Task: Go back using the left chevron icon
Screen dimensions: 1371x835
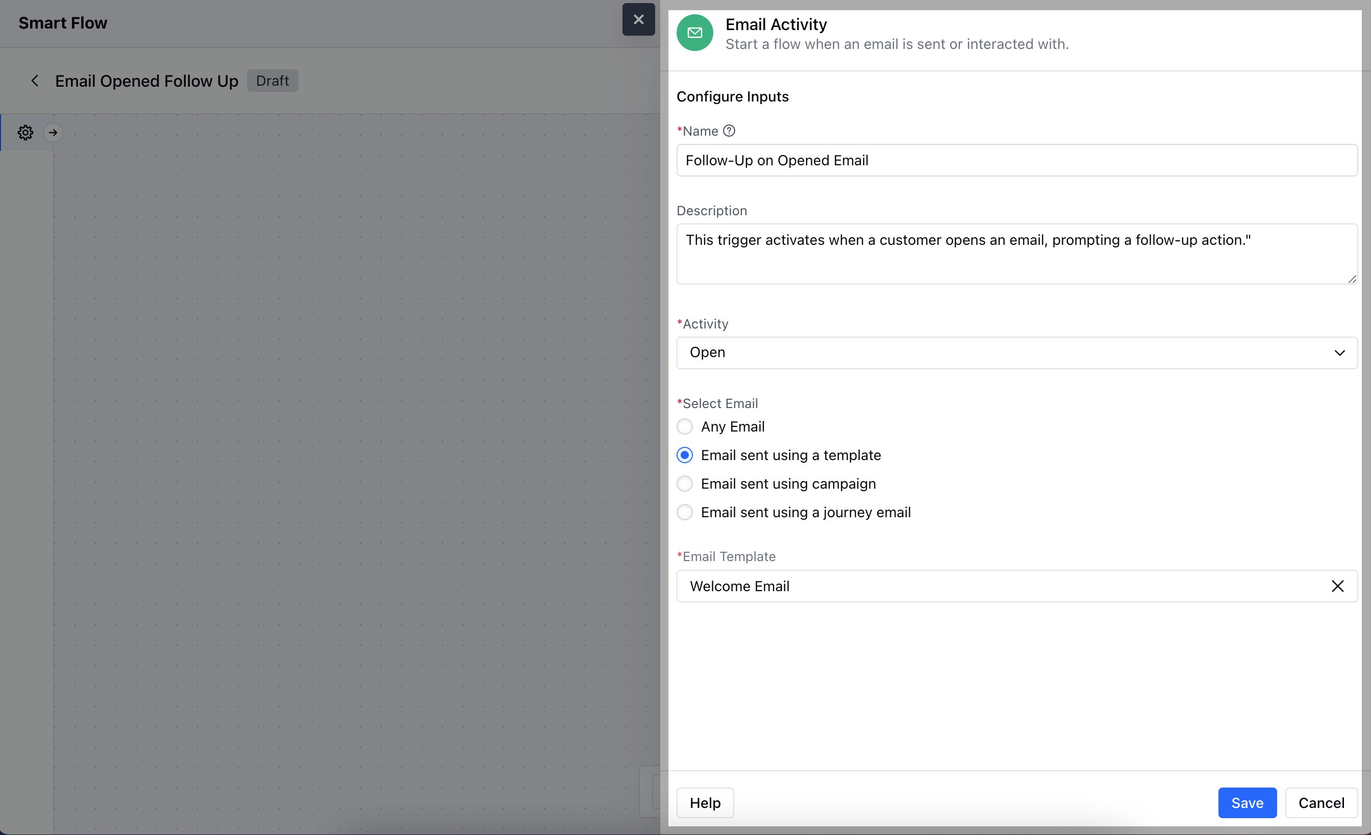Action: (x=35, y=81)
